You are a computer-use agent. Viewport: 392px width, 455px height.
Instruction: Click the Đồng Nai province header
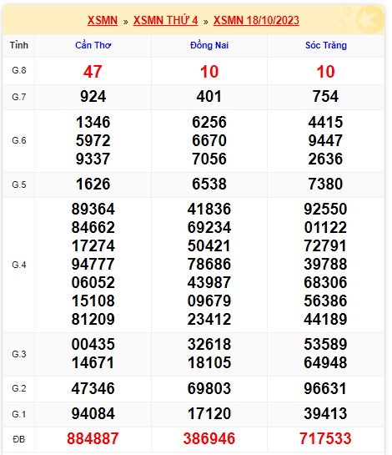pos(209,45)
